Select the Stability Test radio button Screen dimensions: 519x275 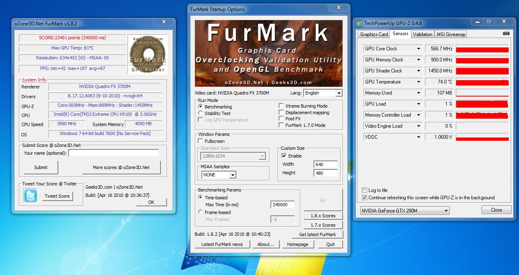[x=201, y=113]
